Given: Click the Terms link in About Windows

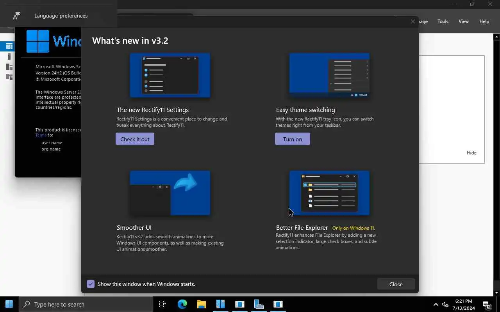Looking at the screenshot, I should tap(41, 135).
